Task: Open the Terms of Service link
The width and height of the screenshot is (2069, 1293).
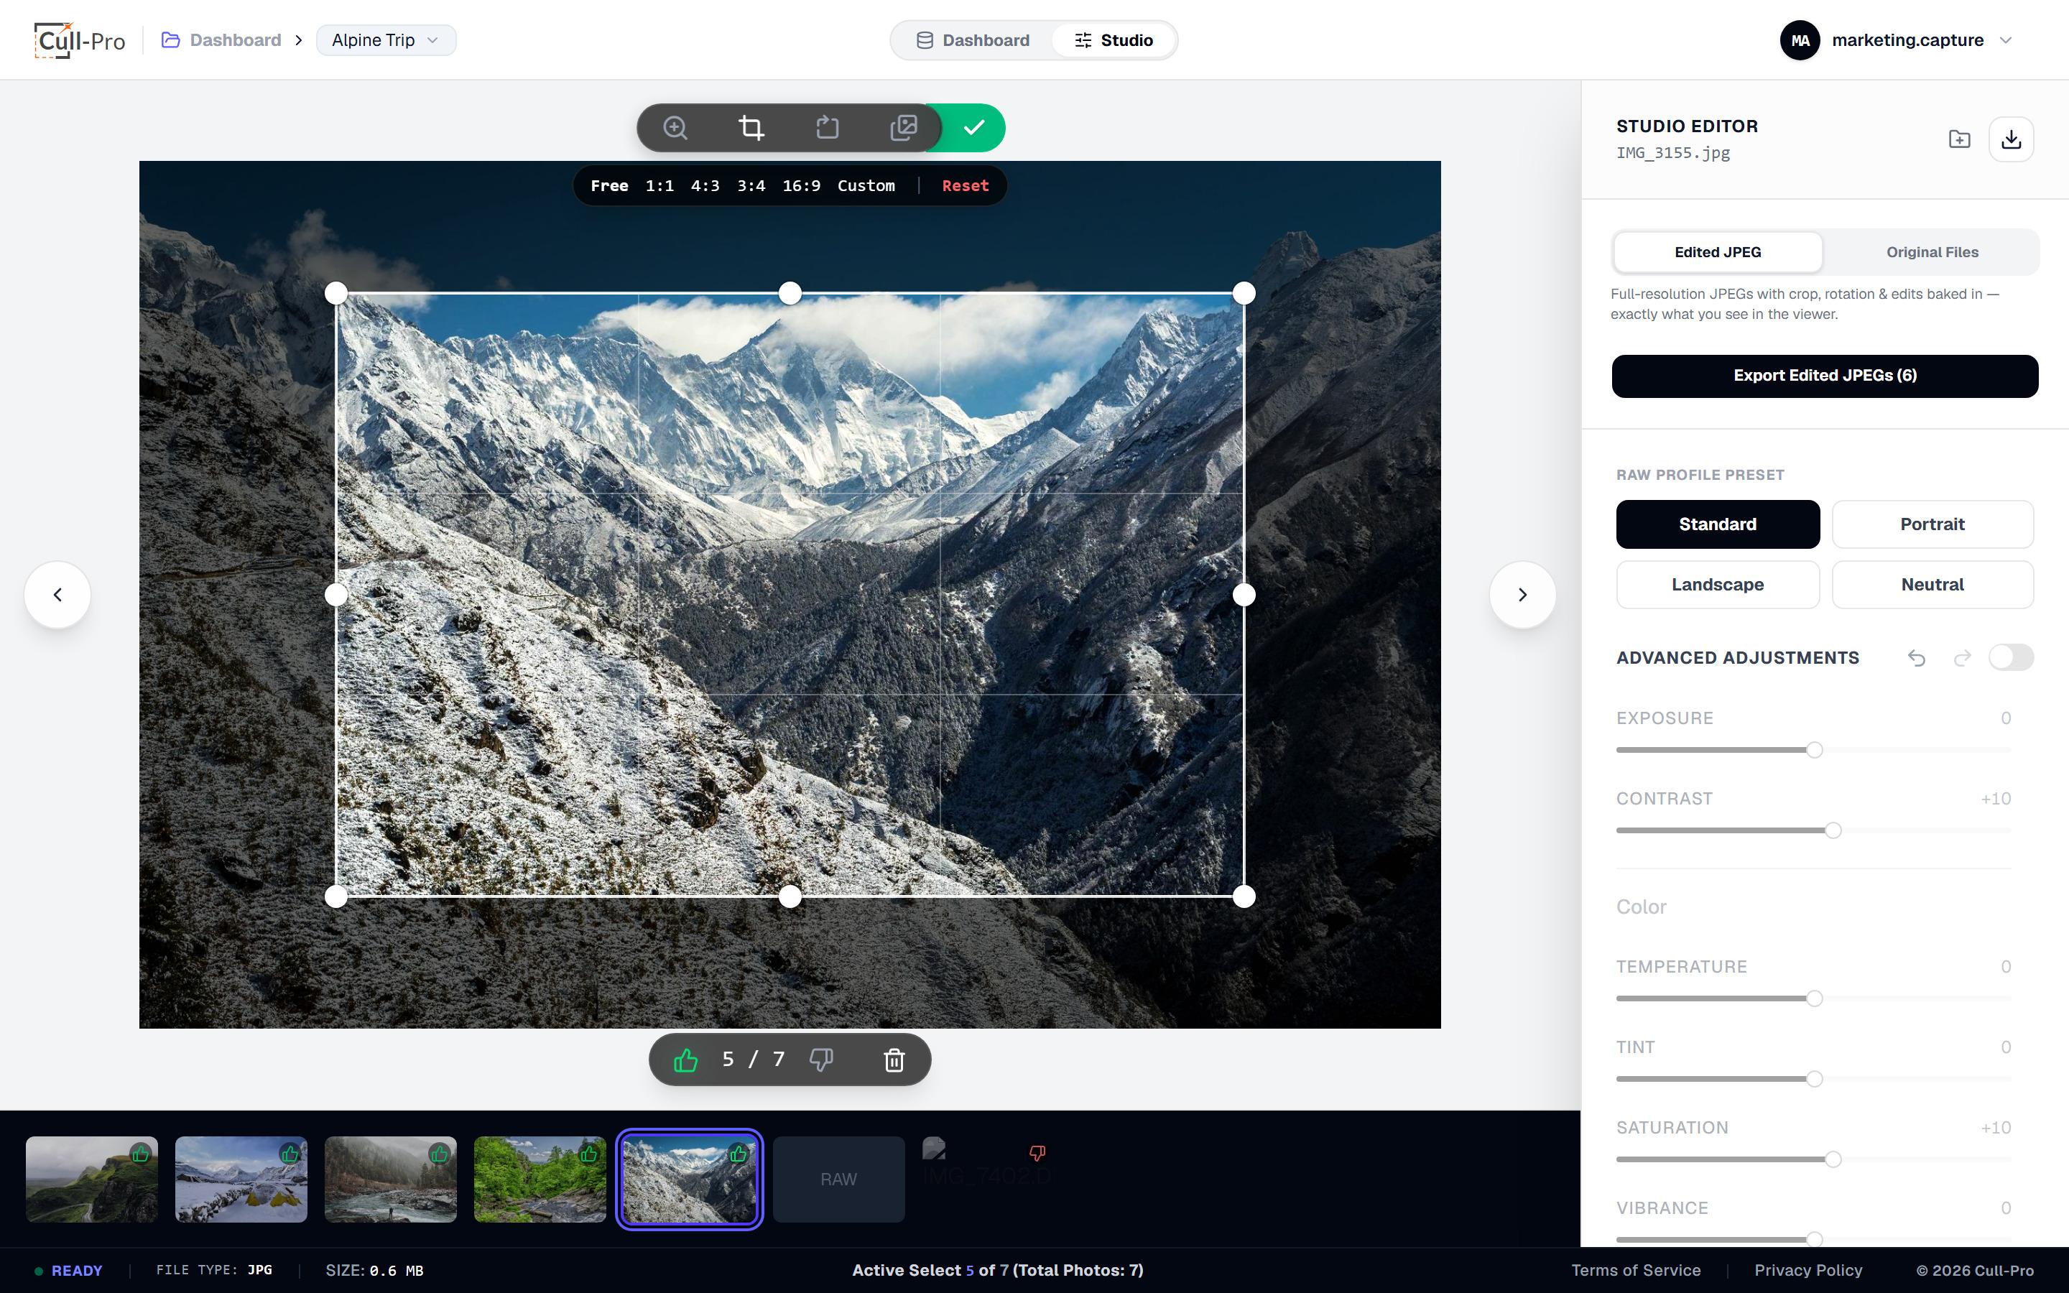Action: pos(1636,1271)
